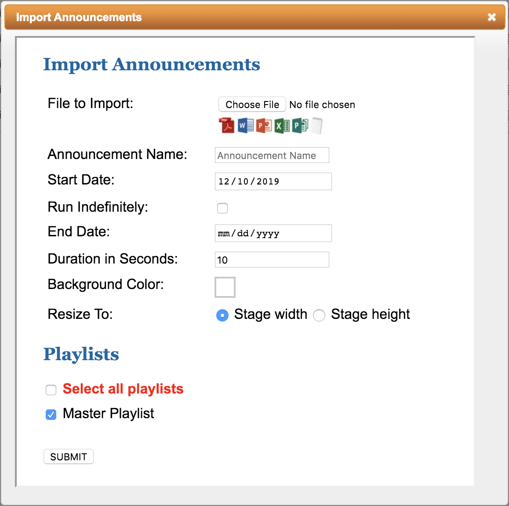
Task: Click the orange PowerPoint file icon
Action: [x=264, y=126]
